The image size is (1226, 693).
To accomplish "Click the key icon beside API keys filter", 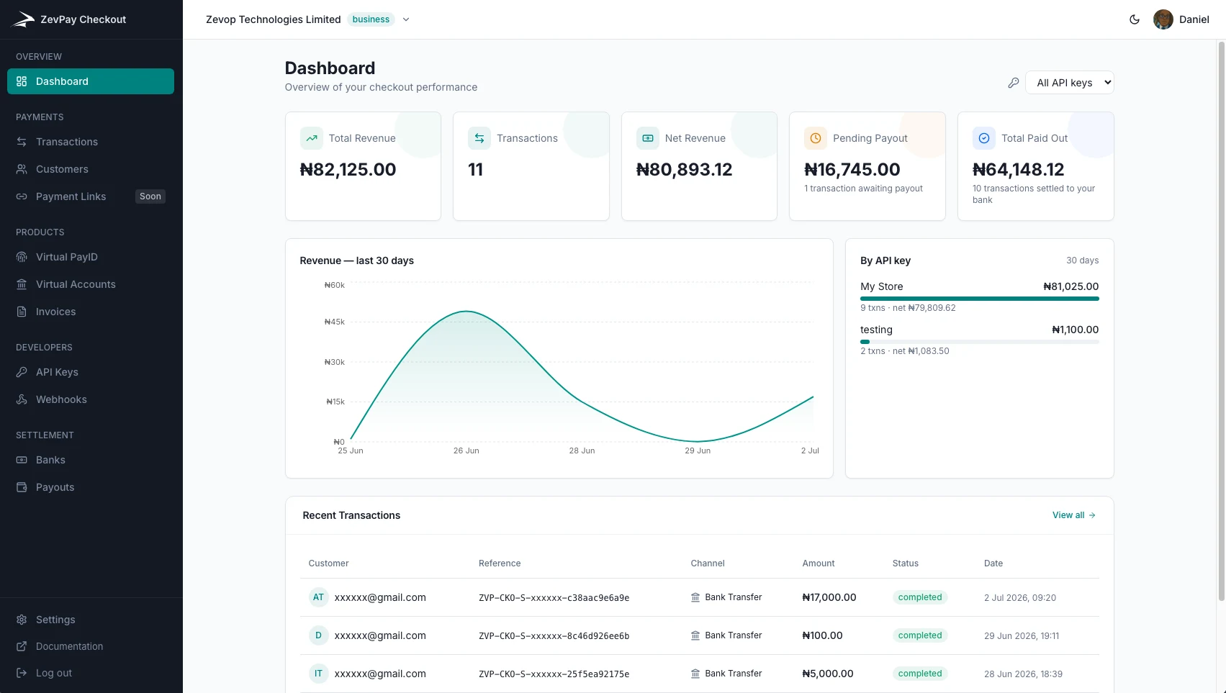I will pos(1014,83).
